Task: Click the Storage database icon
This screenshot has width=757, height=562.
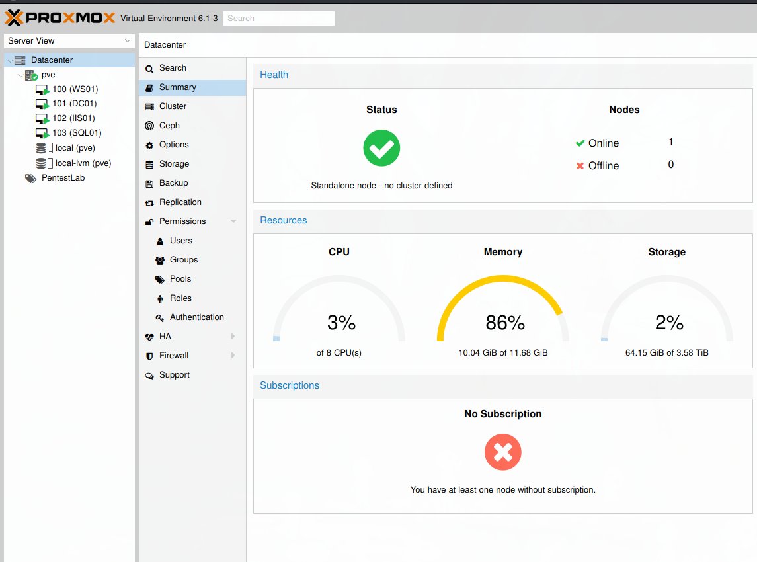Action: 149,165
